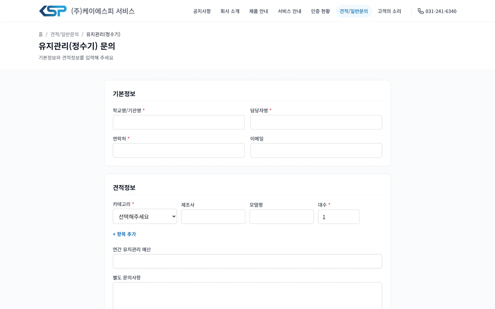Image resolution: width=495 pixels, height=309 pixels.
Task: Select the 견적/일반문의 menu item
Action: point(354,11)
